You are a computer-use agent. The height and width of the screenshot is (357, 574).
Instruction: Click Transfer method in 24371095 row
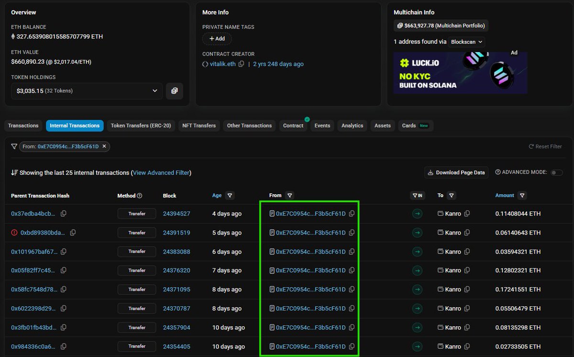[137, 290]
